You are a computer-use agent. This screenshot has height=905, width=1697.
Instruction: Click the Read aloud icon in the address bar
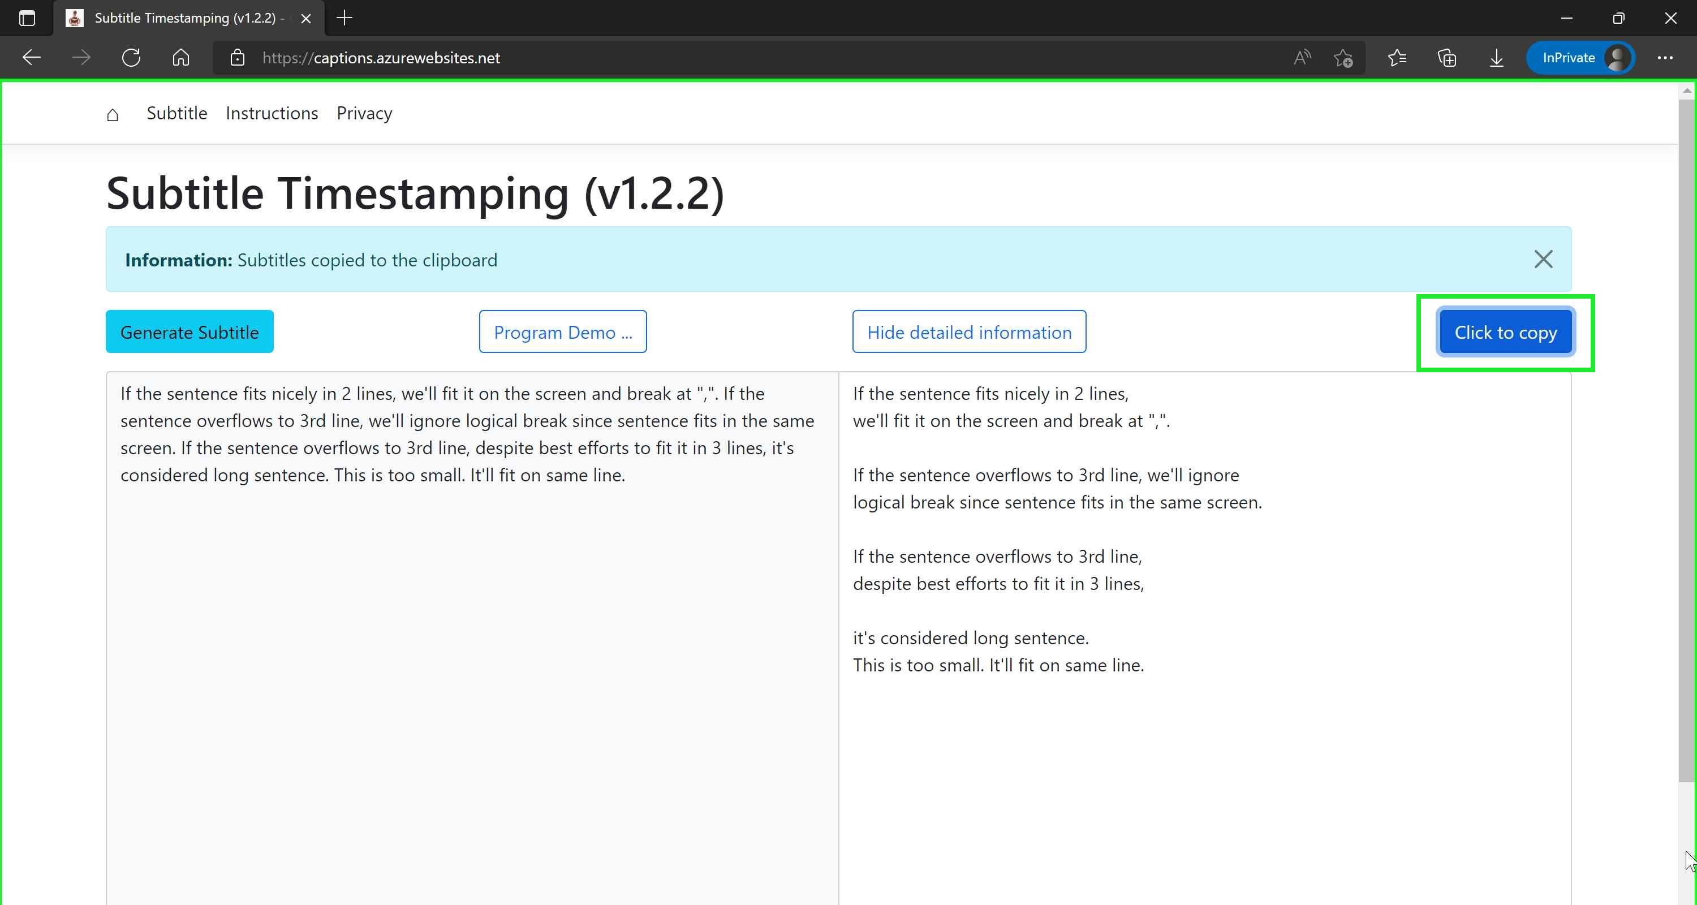coord(1302,58)
